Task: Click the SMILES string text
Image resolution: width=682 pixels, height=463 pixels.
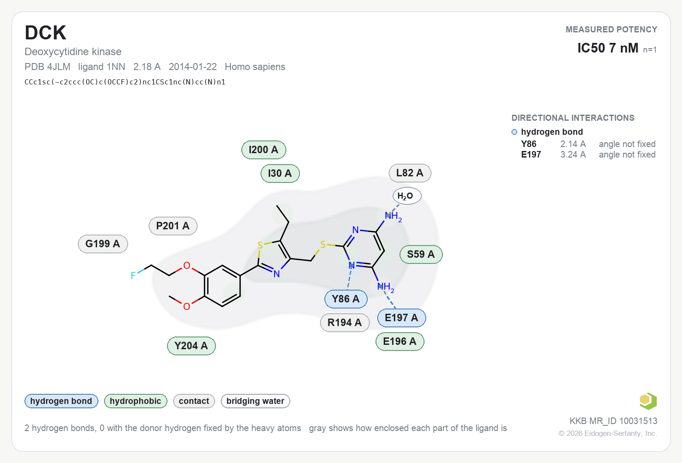Action: (125, 82)
